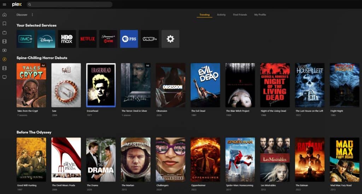Open the Obsession poster
Viewport: 362px width, 194px height.
pos(171,85)
